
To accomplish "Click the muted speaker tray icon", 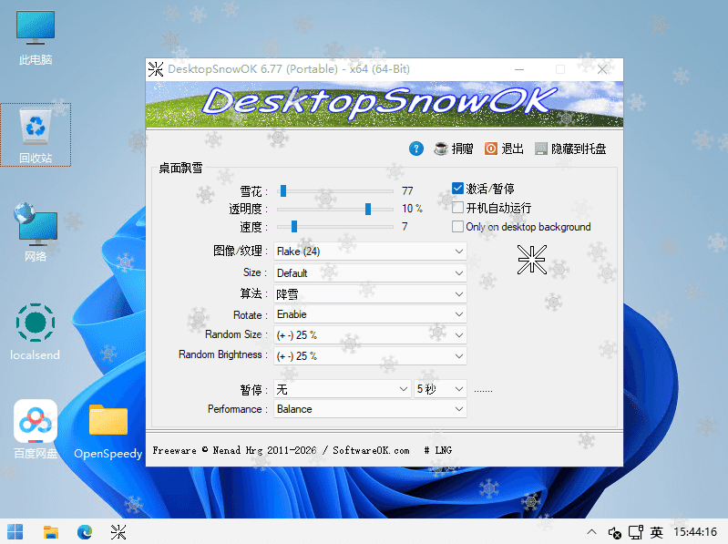I will click(x=615, y=532).
